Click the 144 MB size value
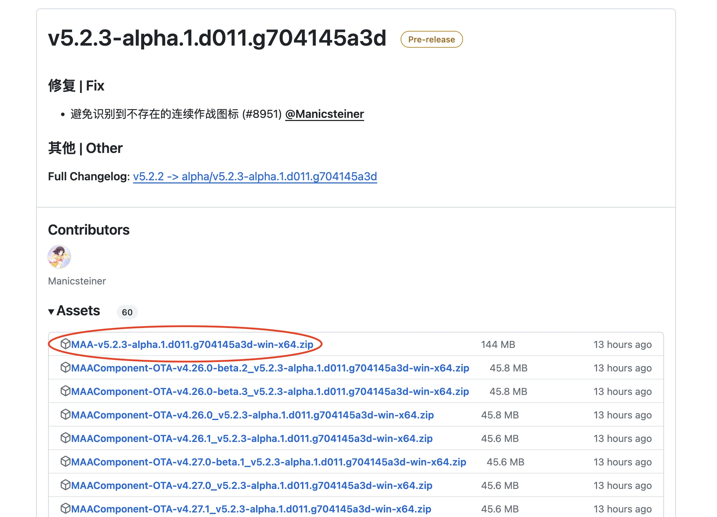Image resolution: width=717 pixels, height=517 pixels. click(498, 344)
